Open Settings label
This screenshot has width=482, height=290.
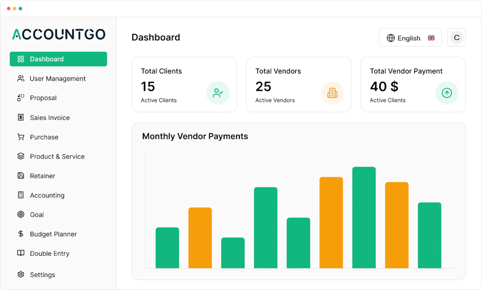coord(42,275)
